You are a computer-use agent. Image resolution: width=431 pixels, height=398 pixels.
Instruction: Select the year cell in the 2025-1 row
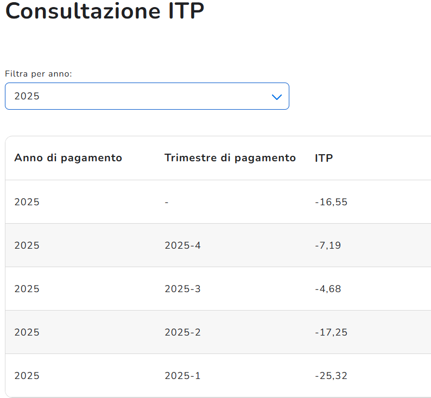(27, 376)
